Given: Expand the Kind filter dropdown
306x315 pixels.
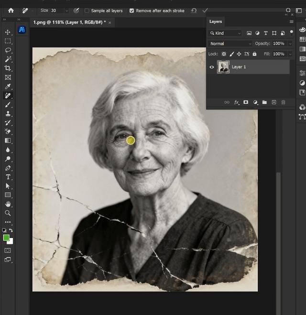Looking at the screenshot, I should (226, 33).
